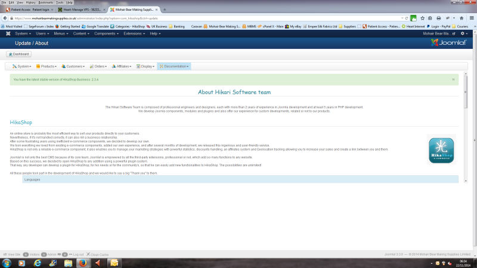Click the Languages collapsible panel header
This screenshot has height=268, width=477.
pyautogui.click(x=240, y=179)
